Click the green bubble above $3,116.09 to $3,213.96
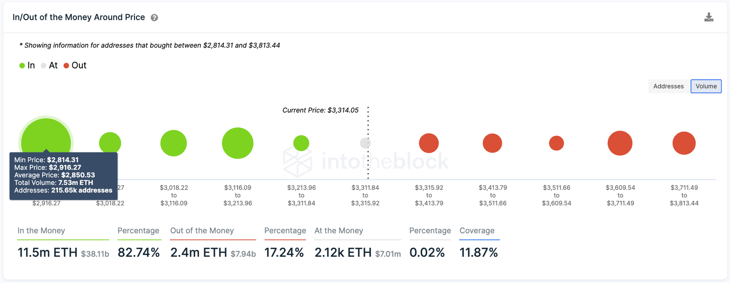This screenshot has width=730, height=283. coord(238,143)
